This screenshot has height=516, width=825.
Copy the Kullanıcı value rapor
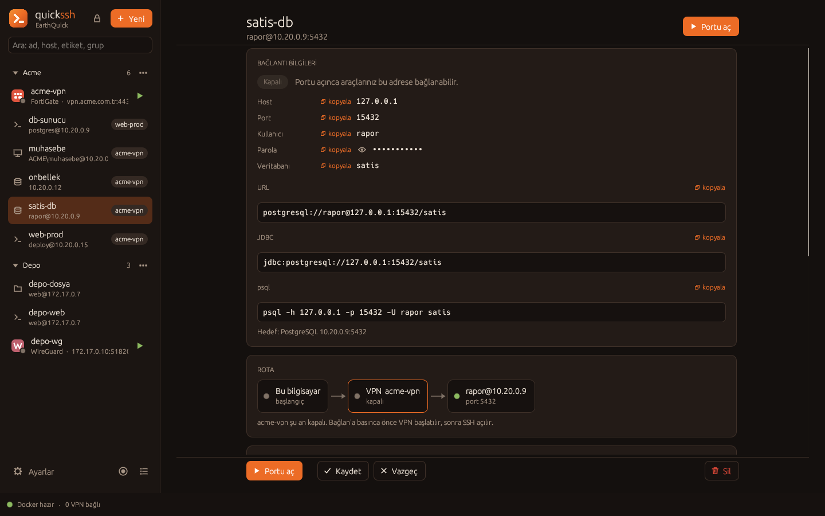pyautogui.click(x=336, y=134)
